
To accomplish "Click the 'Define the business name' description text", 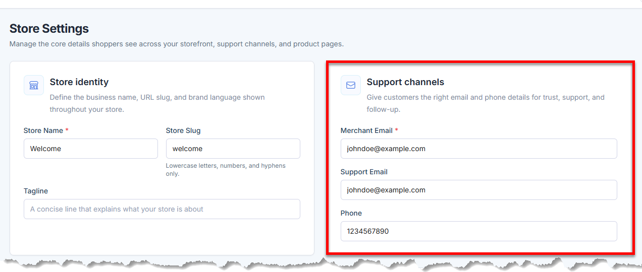I will (x=157, y=103).
